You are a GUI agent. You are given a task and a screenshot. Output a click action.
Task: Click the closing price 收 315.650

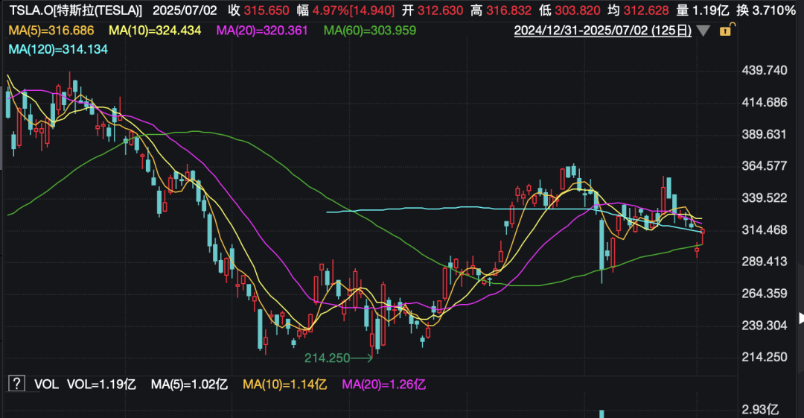[259, 10]
